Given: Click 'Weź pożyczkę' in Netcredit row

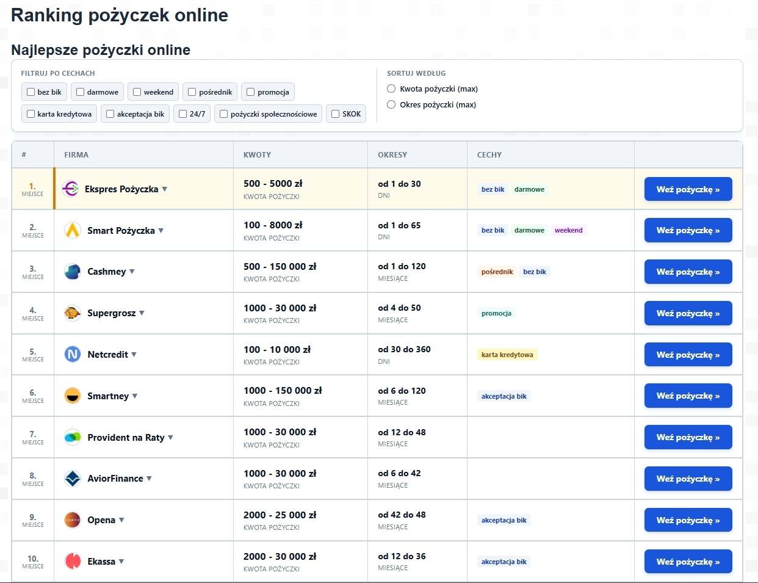Looking at the screenshot, I should tap(688, 355).
